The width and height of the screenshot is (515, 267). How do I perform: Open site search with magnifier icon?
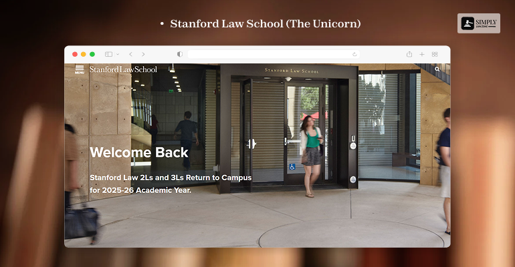(437, 69)
